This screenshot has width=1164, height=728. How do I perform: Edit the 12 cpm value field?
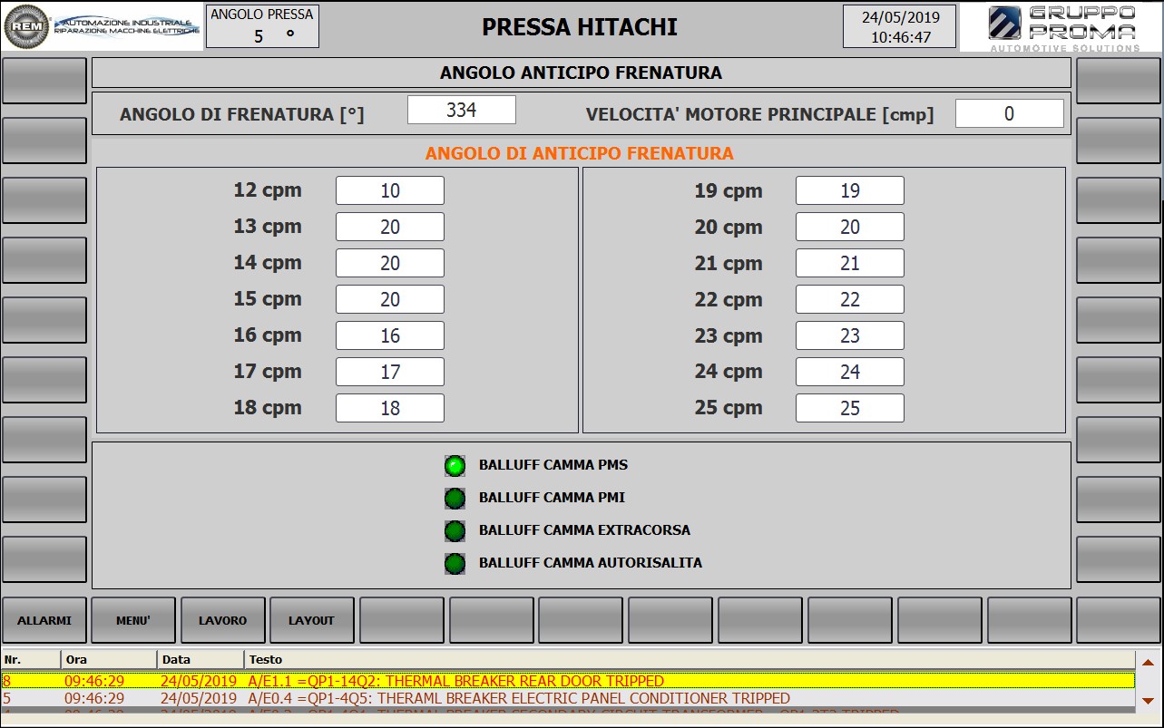click(x=390, y=190)
